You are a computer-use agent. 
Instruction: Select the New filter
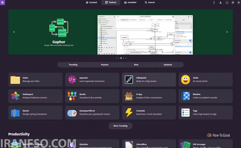[x=136, y=65]
